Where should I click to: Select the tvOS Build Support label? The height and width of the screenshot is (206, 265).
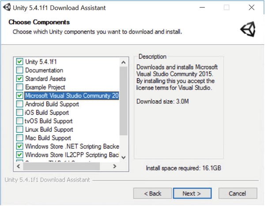point(49,121)
